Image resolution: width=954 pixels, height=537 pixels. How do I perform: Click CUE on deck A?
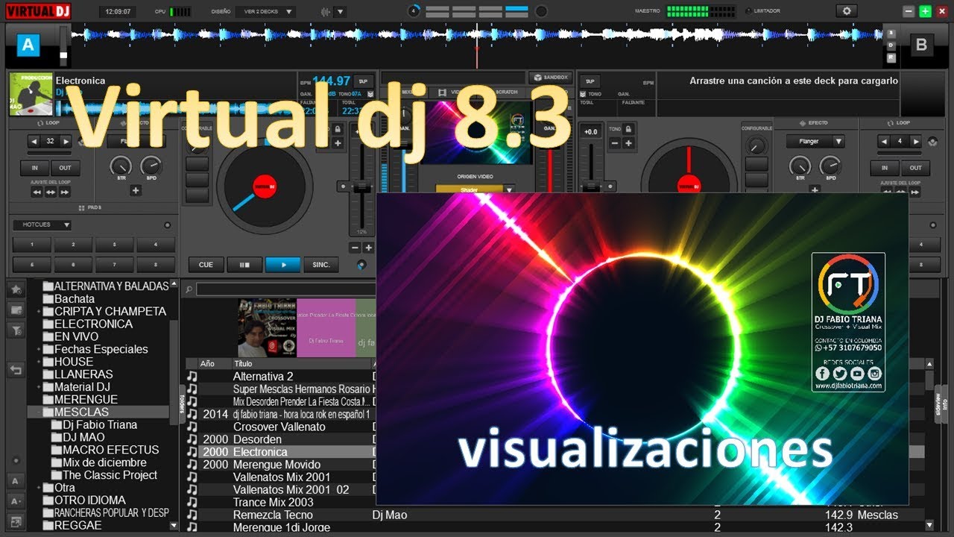(x=206, y=264)
